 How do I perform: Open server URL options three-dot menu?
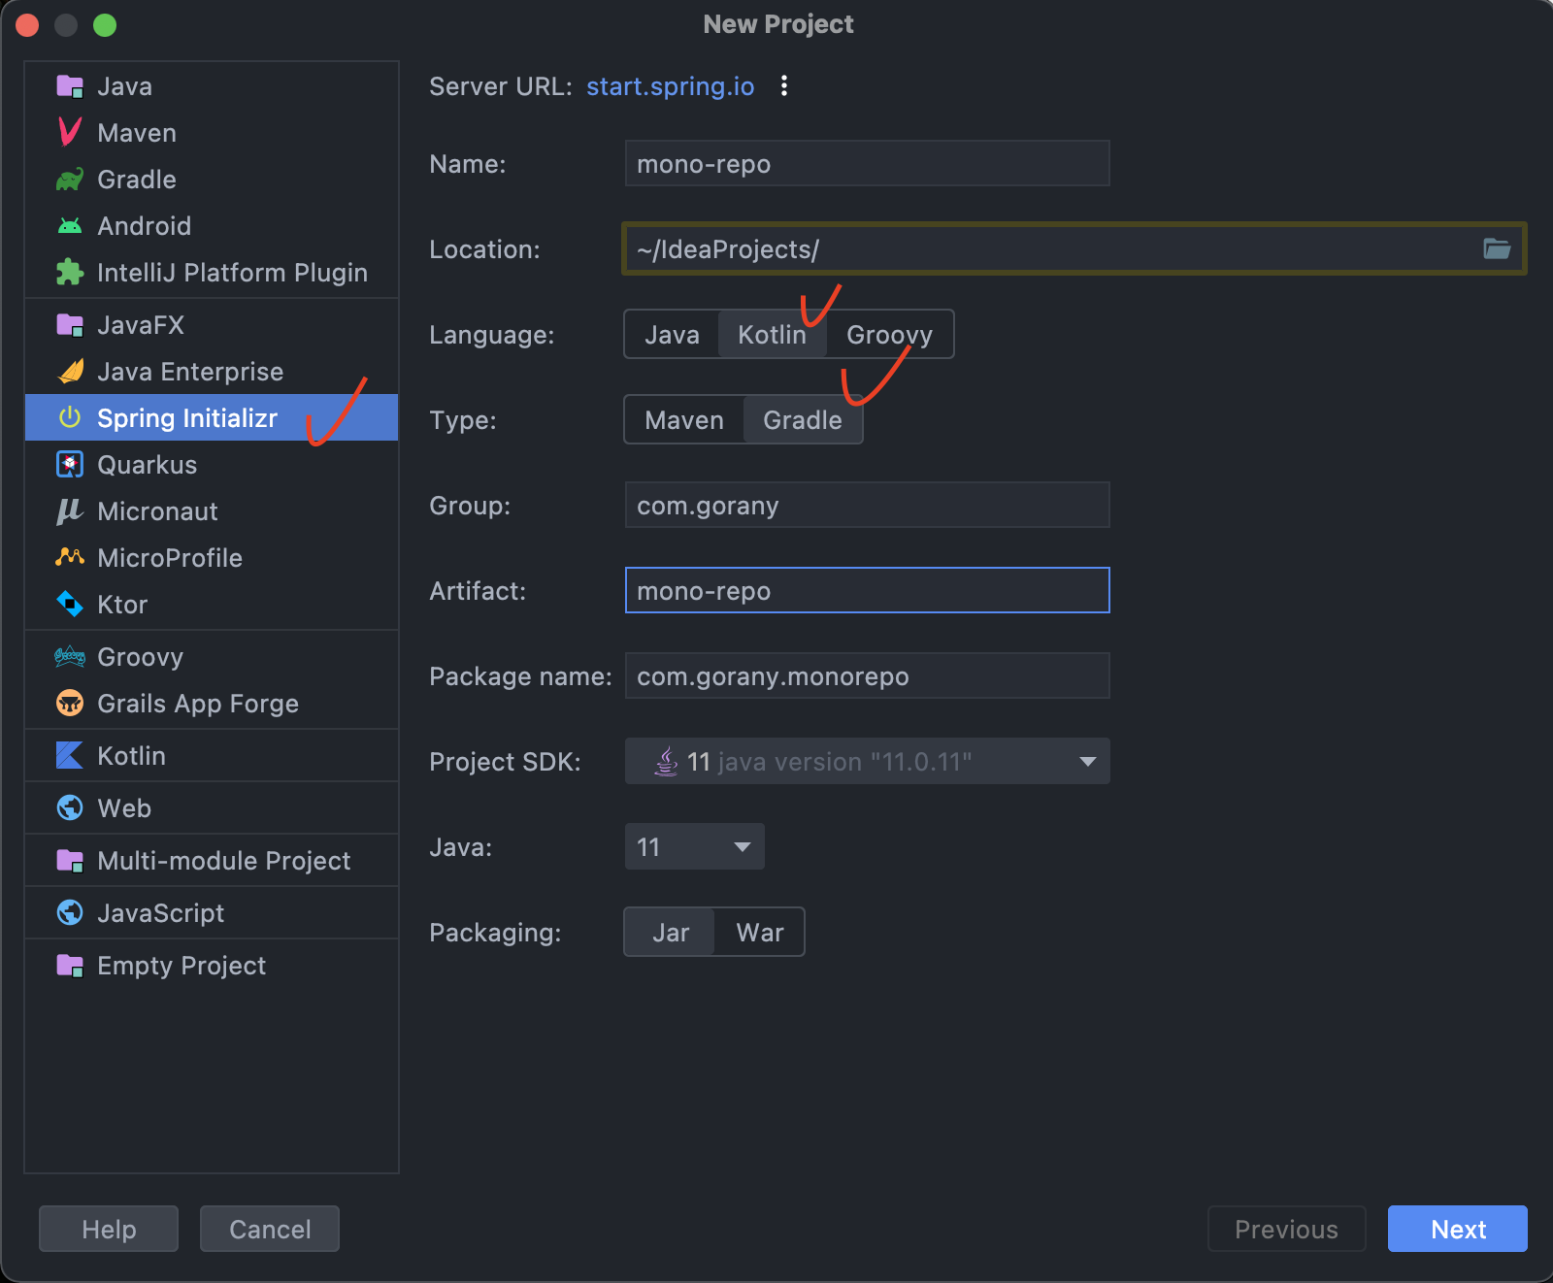(784, 86)
